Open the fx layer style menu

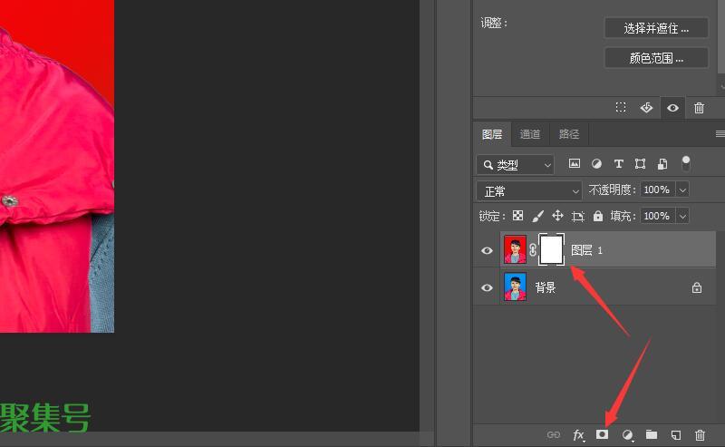click(x=578, y=435)
